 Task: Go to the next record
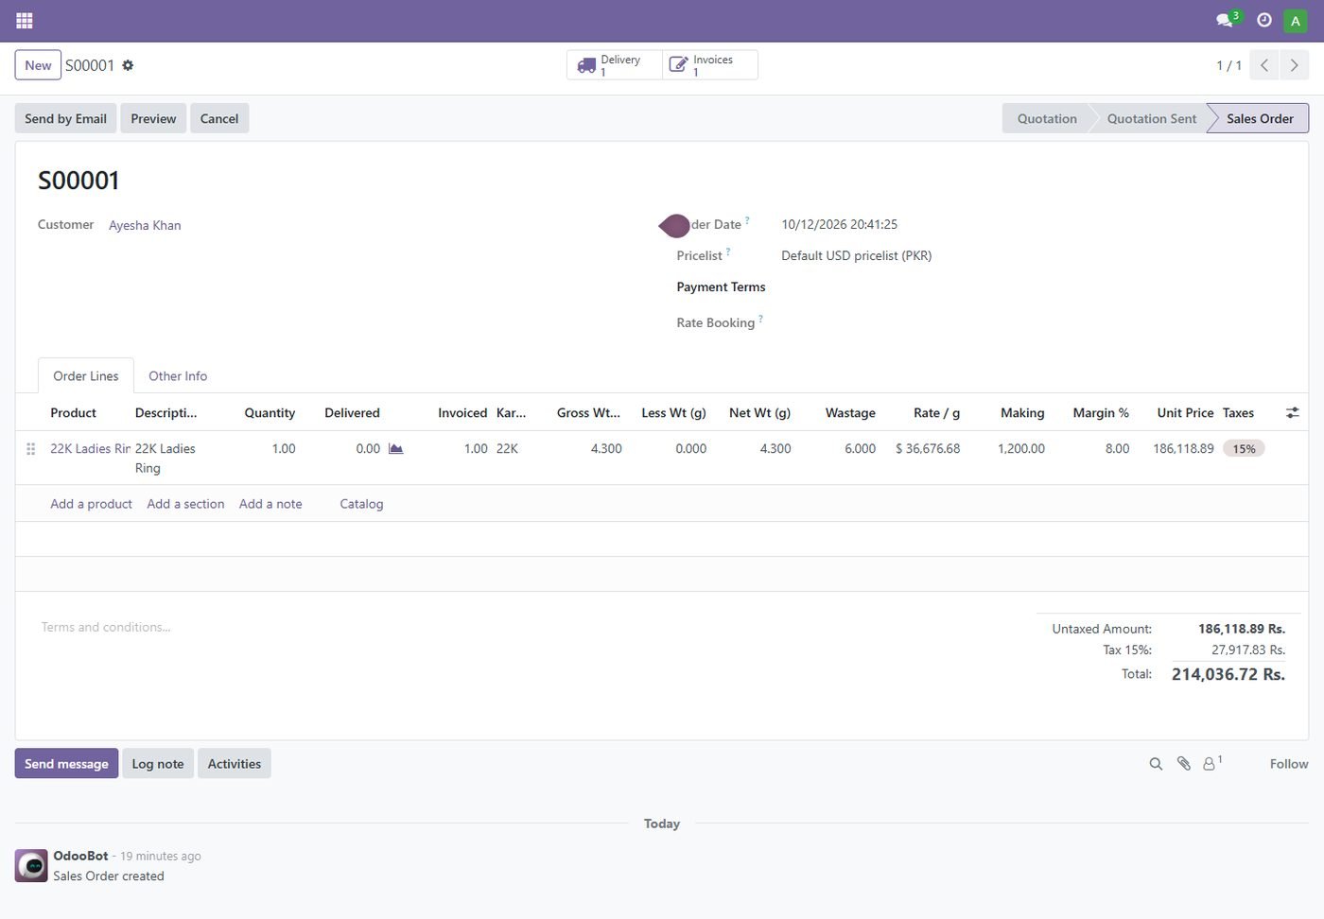pyautogui.click(x=1294, y=65)
